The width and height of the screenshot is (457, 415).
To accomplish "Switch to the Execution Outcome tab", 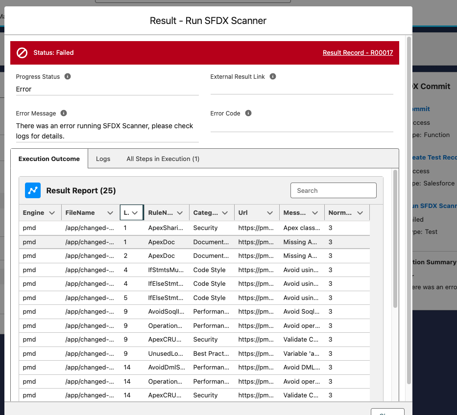I will click(49, 159).
